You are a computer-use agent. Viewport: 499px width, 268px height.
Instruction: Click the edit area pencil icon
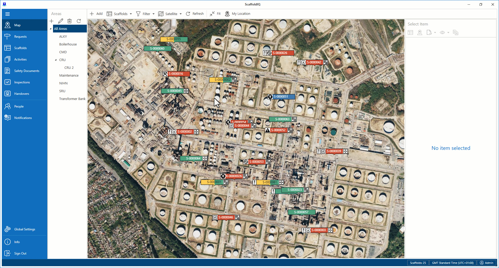[61, 21]
